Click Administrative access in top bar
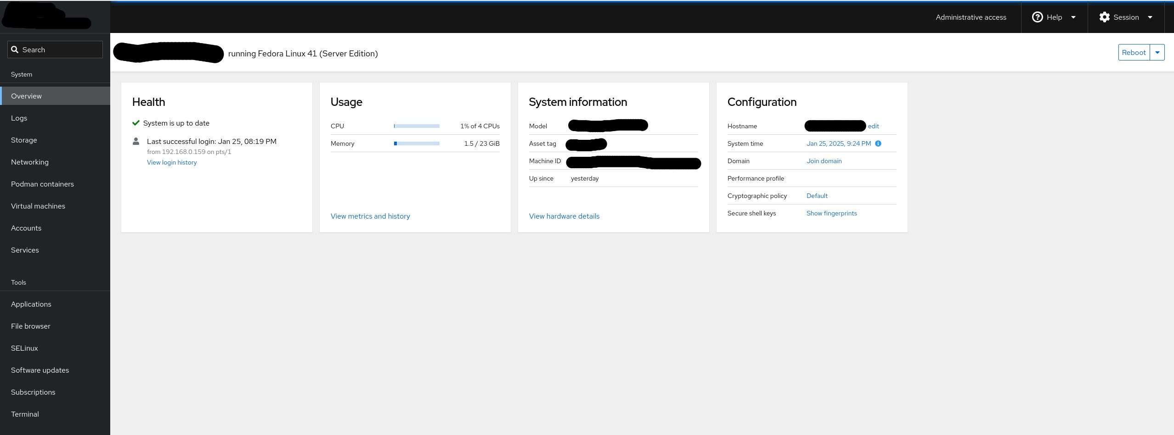This screenshot has height=435, width=1174. pos(971,17)
